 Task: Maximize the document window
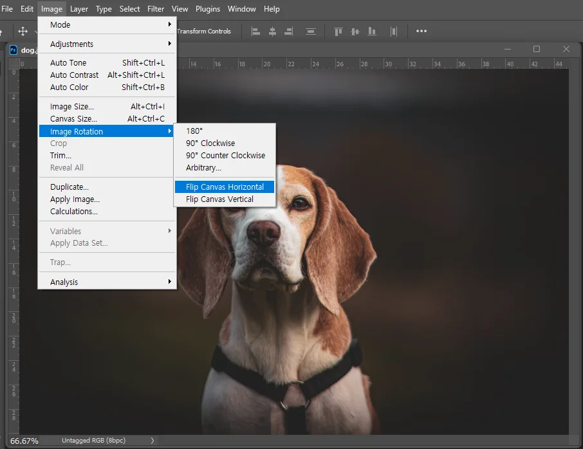click(x=537, y=49)
